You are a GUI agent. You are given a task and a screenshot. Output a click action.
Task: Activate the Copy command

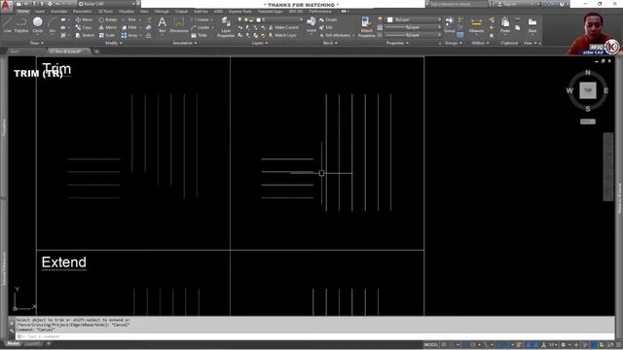pos(84,27)
